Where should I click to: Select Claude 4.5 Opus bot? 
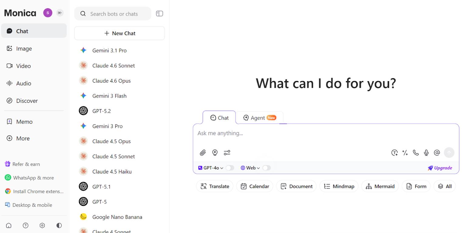tap(120, 141)
